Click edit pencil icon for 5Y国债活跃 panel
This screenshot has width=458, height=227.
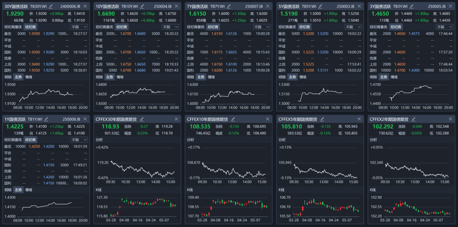click(x=321, y=6)
